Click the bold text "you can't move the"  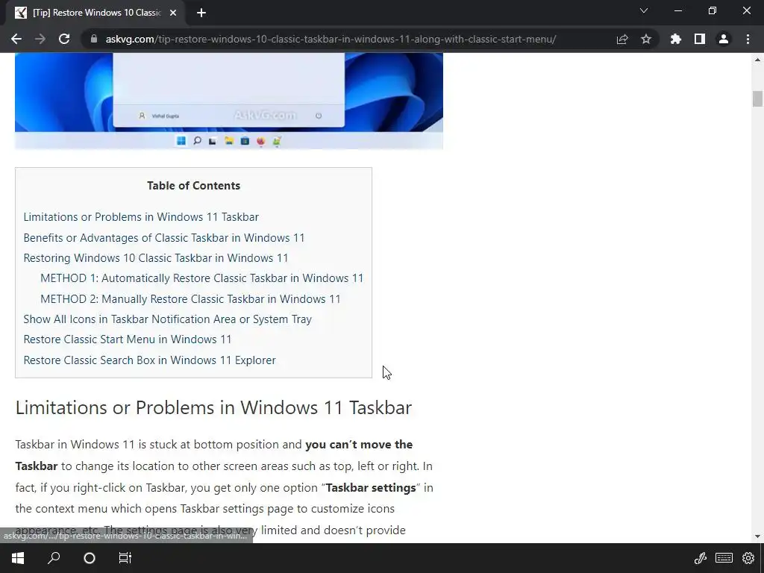pos(359,445)
